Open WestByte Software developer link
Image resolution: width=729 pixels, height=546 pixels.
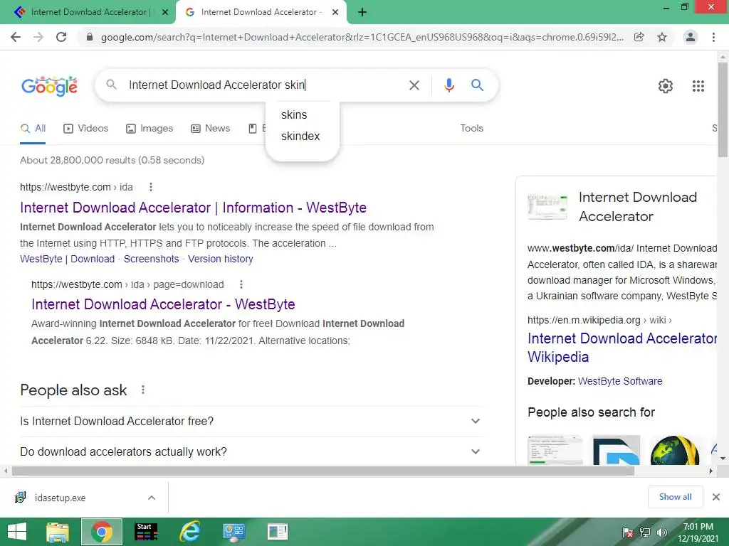[620, 381]
